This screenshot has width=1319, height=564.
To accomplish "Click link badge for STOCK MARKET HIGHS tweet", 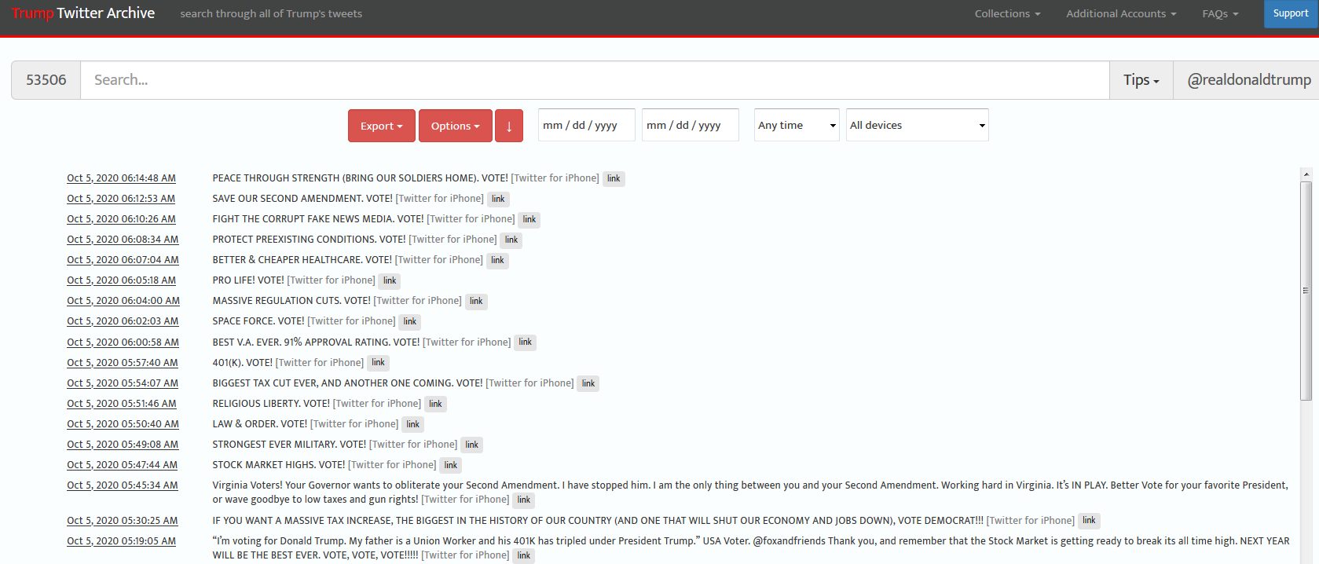I will tap(451, 466).
